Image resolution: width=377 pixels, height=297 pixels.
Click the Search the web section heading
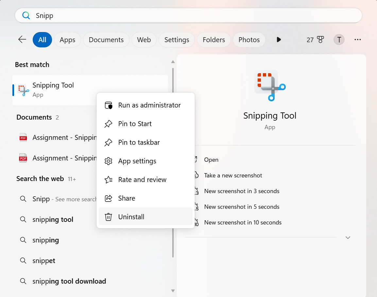pos(40,179)
